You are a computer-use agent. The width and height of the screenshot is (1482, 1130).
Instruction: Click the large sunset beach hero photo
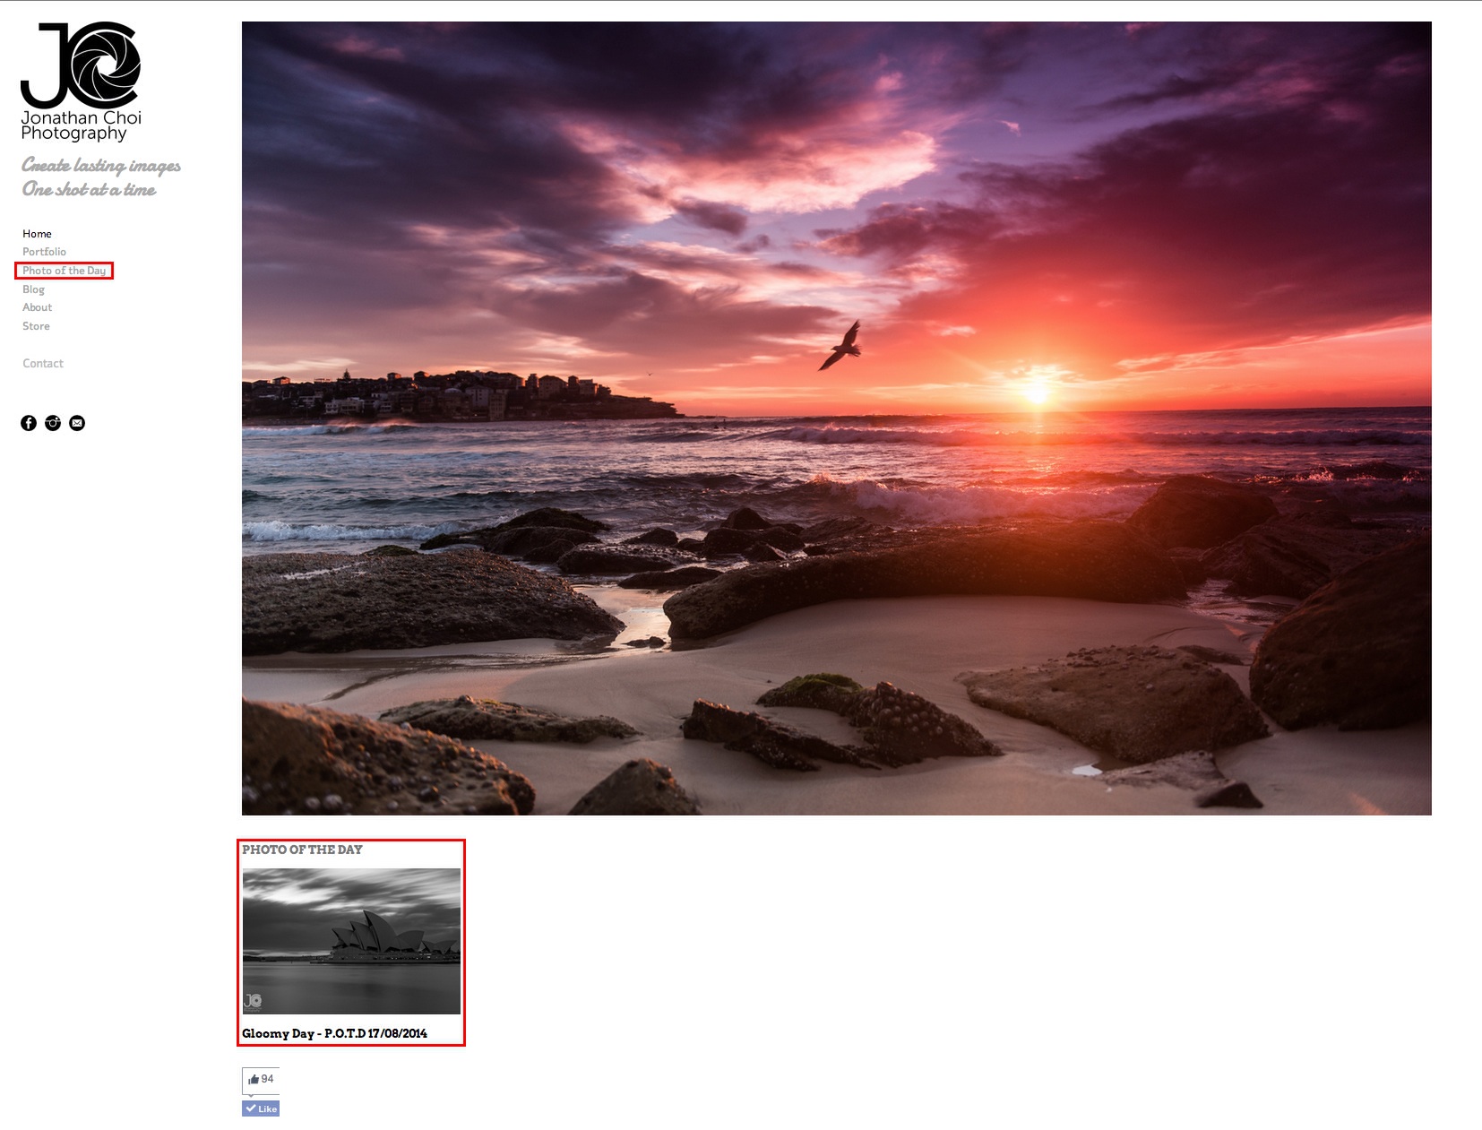[x=836, y=418]
